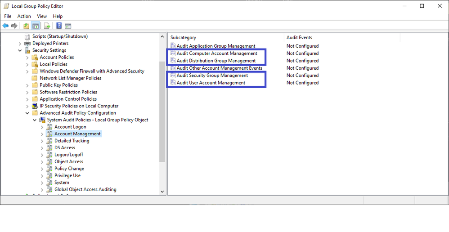Collapse the Security Settings node
This screenshot has width=449, height=232.
click(20, 50)
